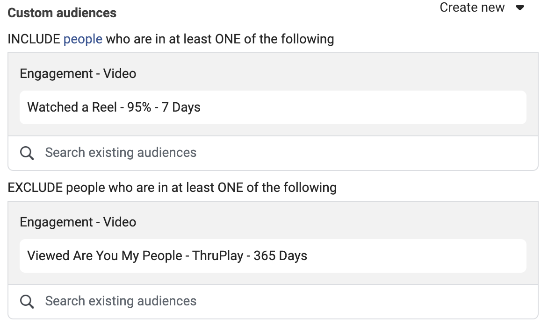The height and width of the screenshot is (325, 548).
Task: Select the Viewed Are You My People ThruPlay audience
Action: pyautogui.click(x=273, y=256)
